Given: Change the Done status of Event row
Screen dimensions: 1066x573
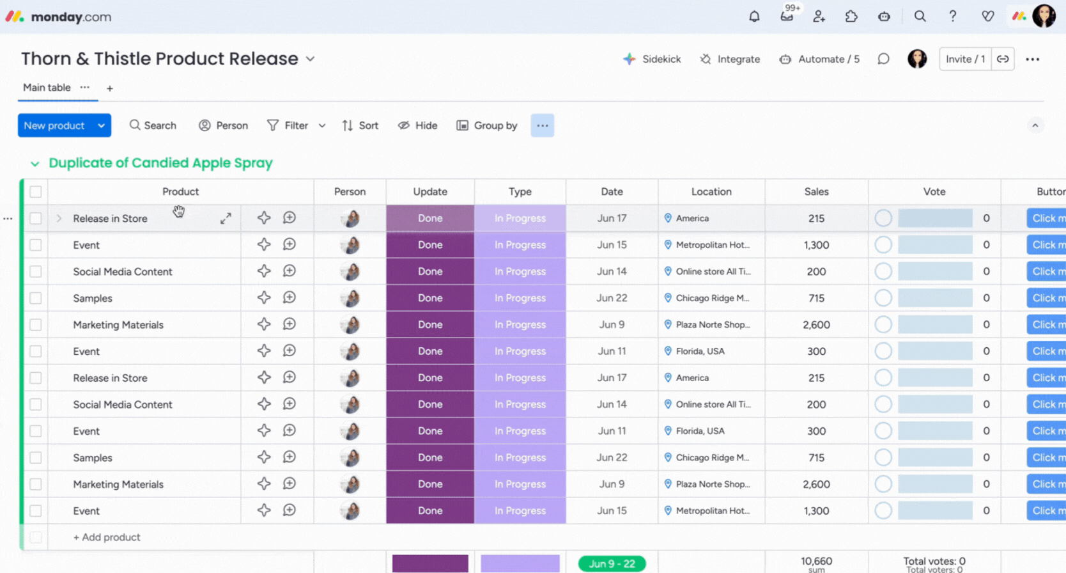Looking at the screenshot, I should click(x=430, y=245).
